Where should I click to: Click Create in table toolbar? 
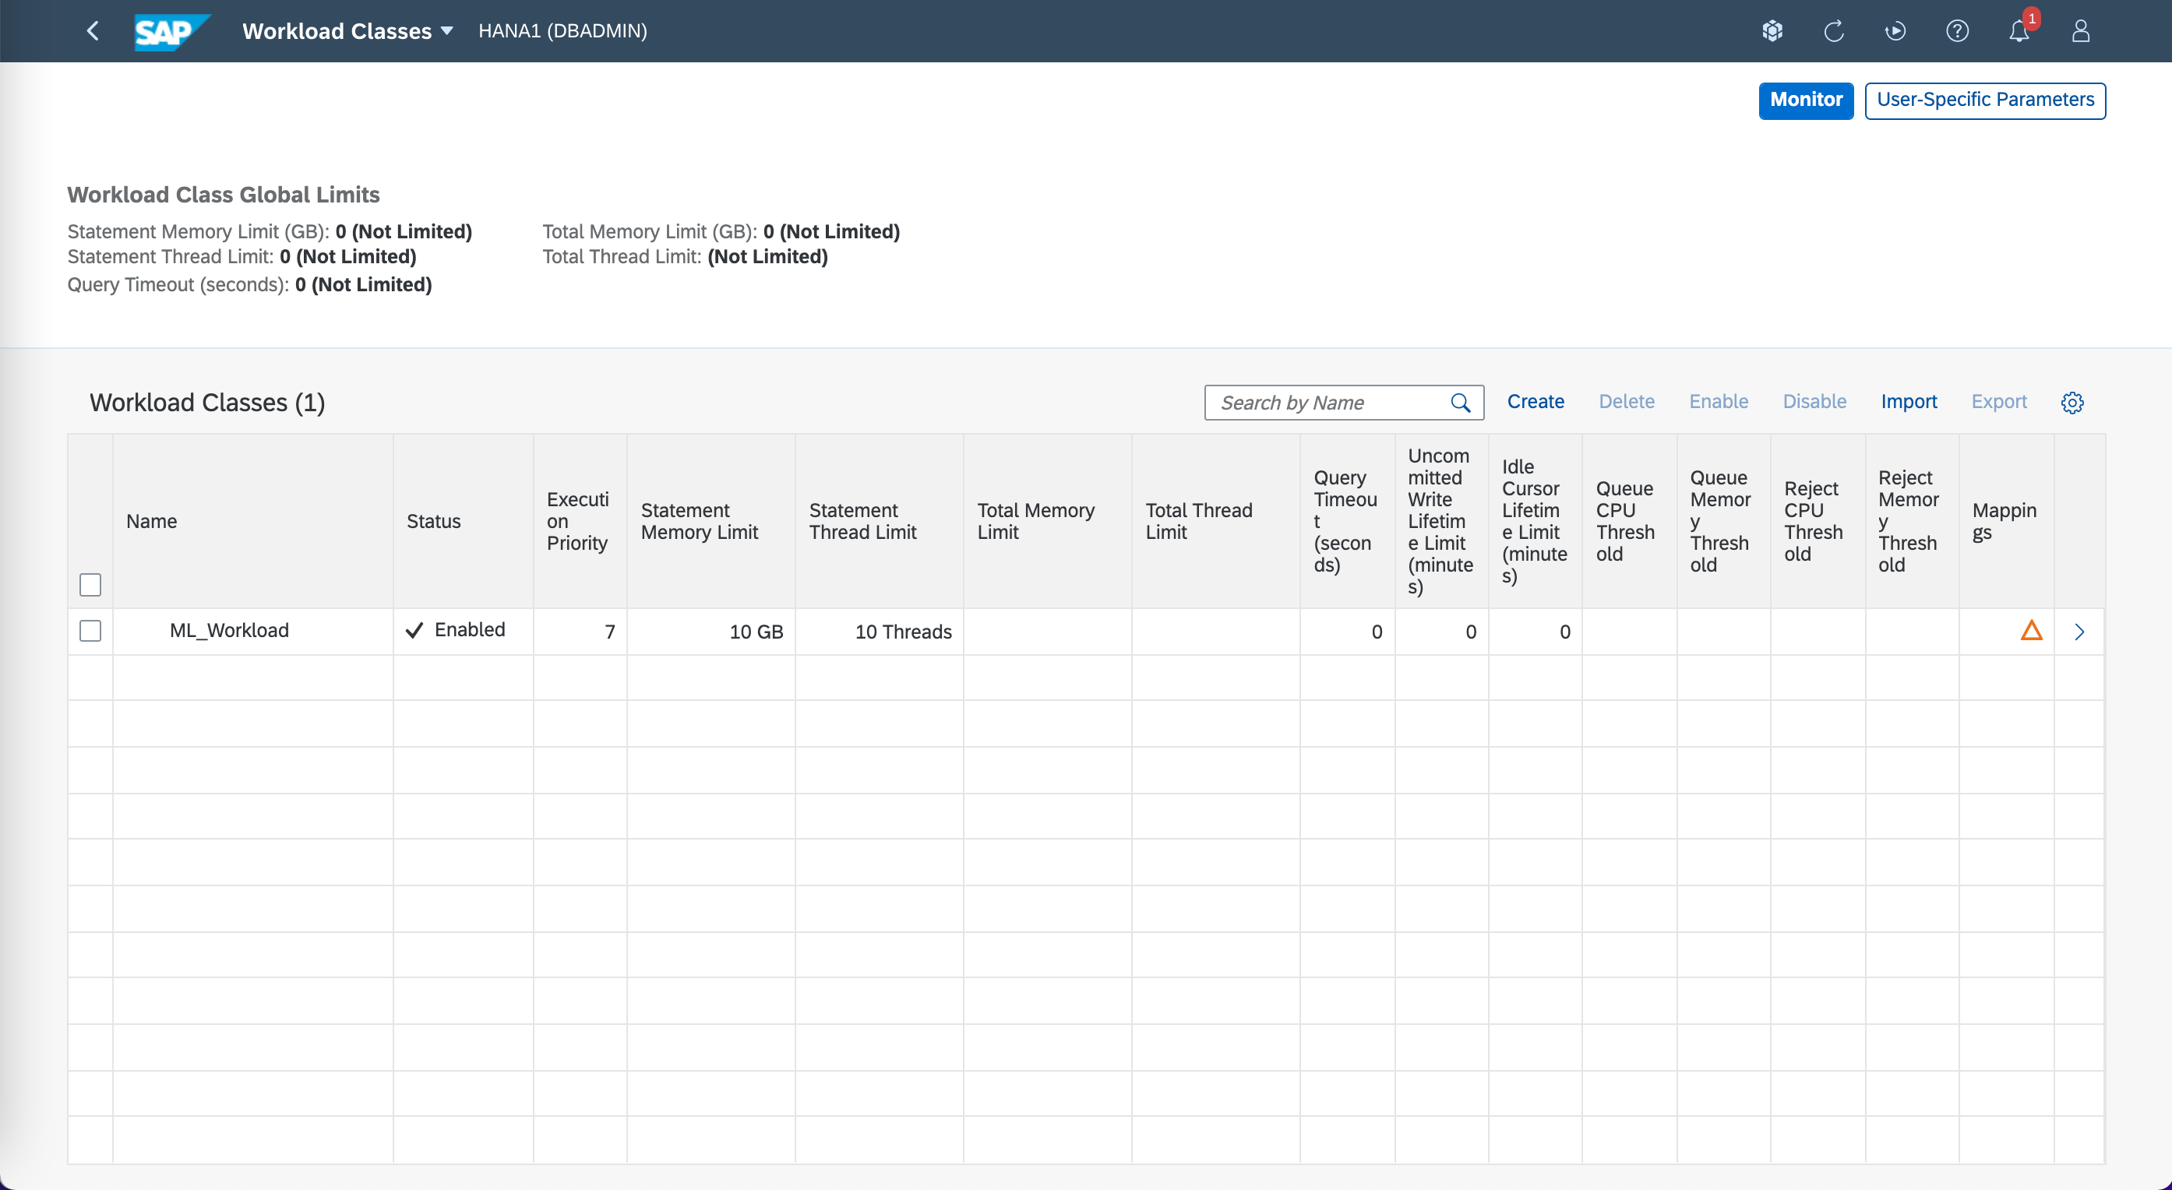pos(1536,402)
